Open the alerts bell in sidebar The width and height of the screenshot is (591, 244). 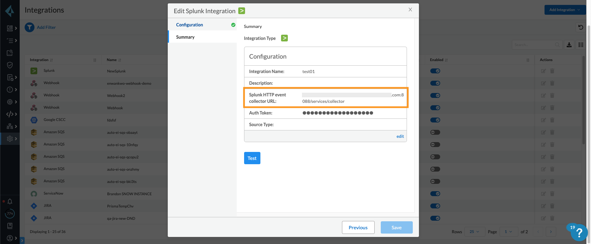(x=10, y=201)
